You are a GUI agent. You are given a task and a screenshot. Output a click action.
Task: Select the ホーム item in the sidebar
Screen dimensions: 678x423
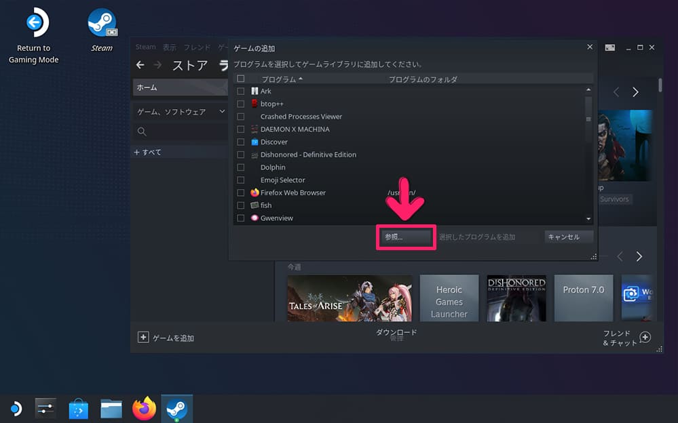(181, 87)
